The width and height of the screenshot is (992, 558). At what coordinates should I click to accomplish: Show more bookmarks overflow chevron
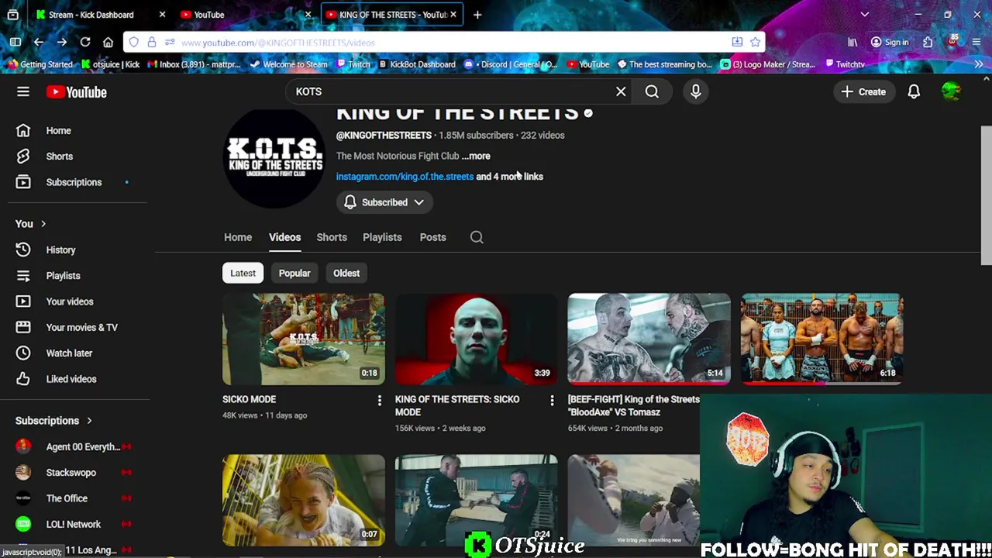(979, 64)
